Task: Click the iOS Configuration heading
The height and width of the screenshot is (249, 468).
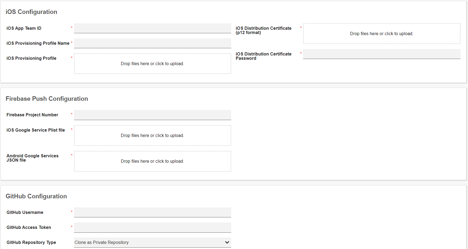Action: click(x=31, y=12)
